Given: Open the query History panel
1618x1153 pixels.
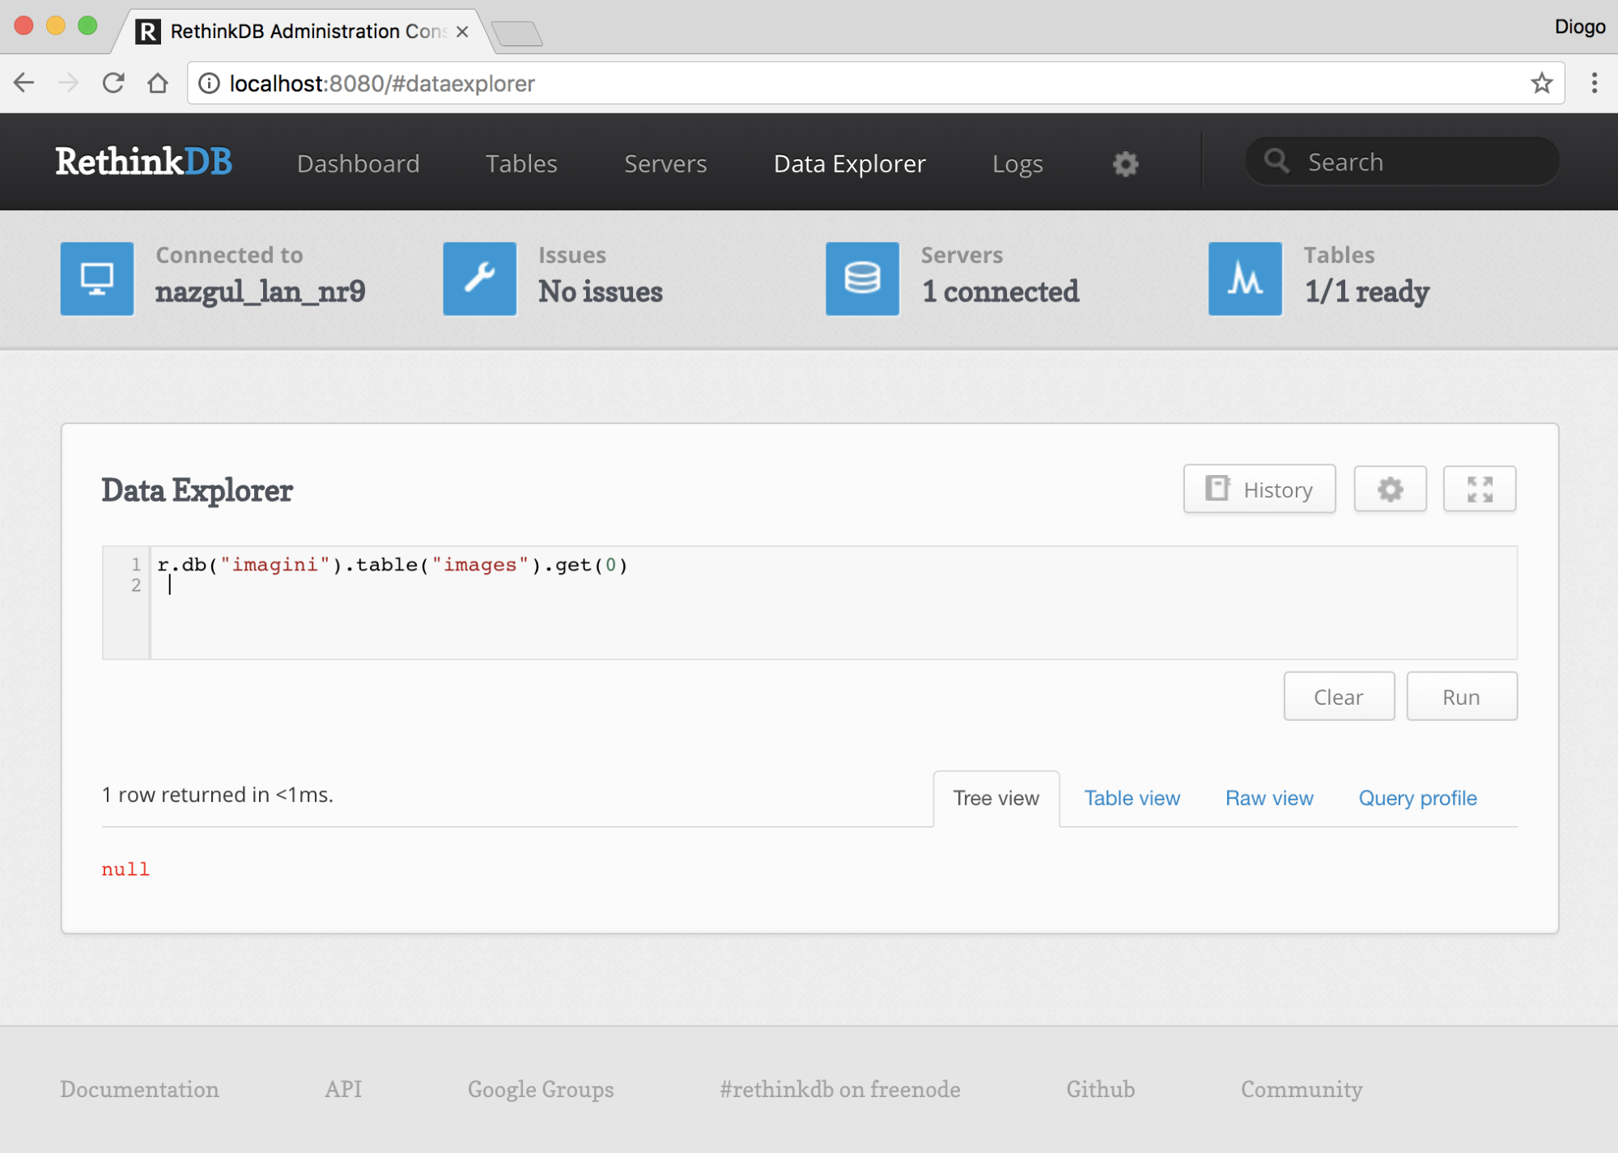Looking at the screenshot, I should point(1259,489).
